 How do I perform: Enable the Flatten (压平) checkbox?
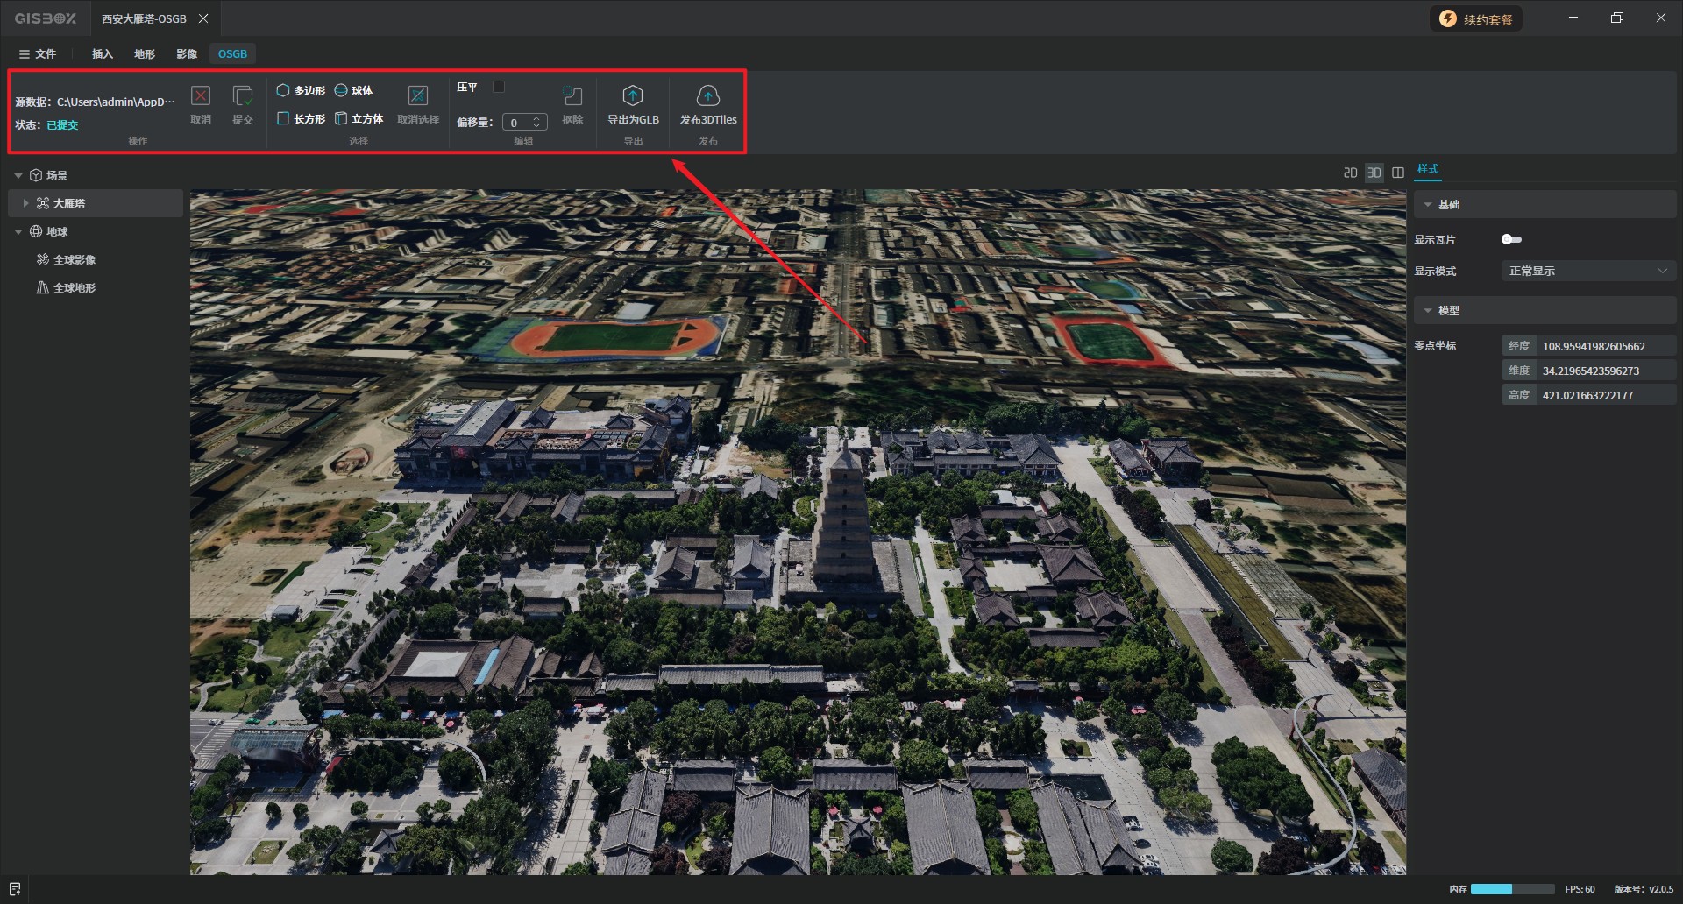(x=499, y=87)
